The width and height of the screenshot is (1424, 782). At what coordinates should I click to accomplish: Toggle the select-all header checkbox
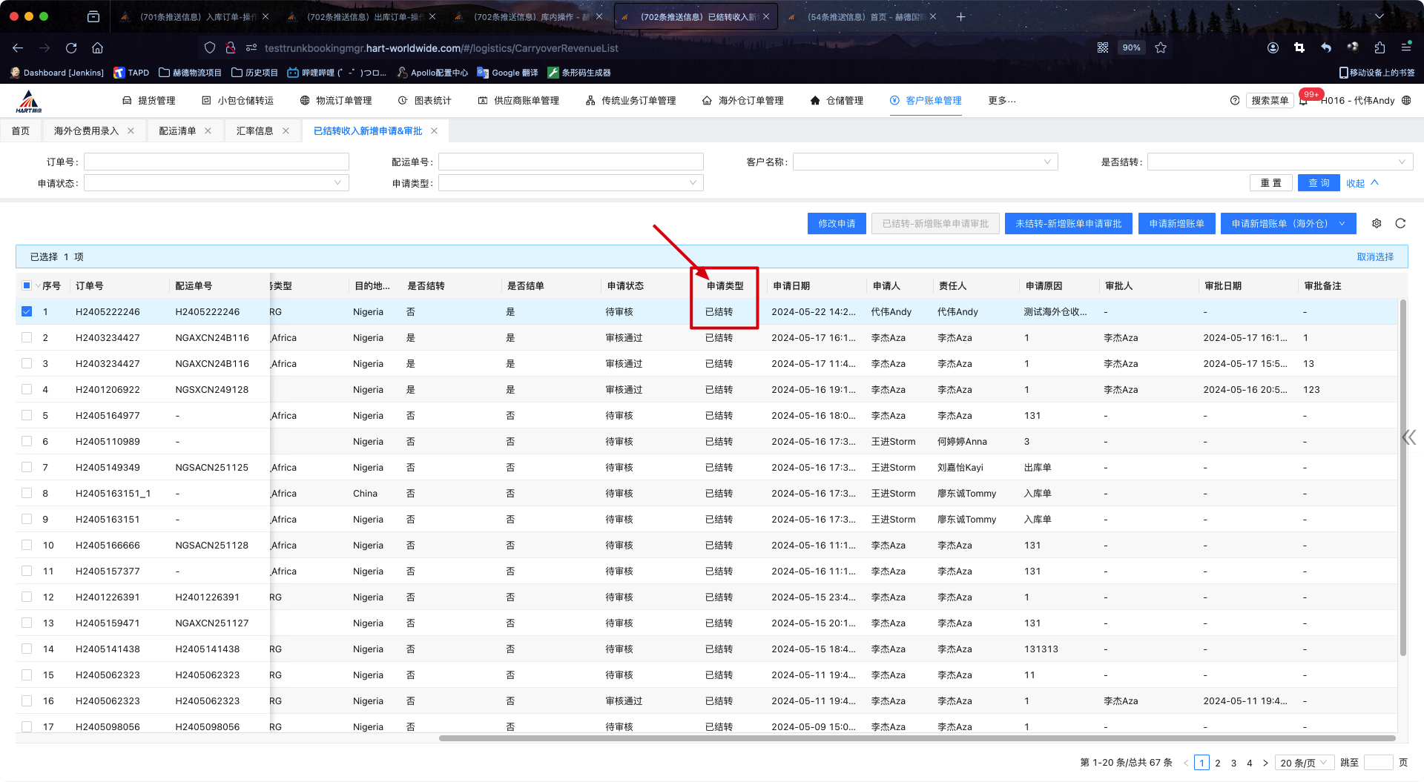pos(27,285)
